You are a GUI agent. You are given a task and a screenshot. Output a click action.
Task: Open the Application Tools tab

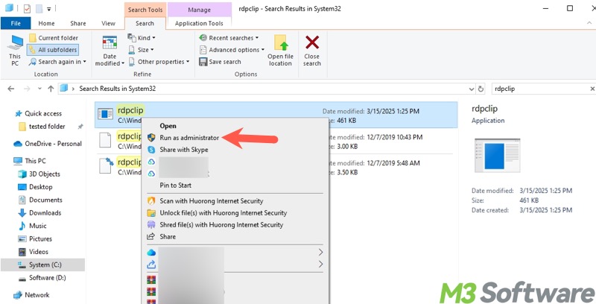coord(199,23)
